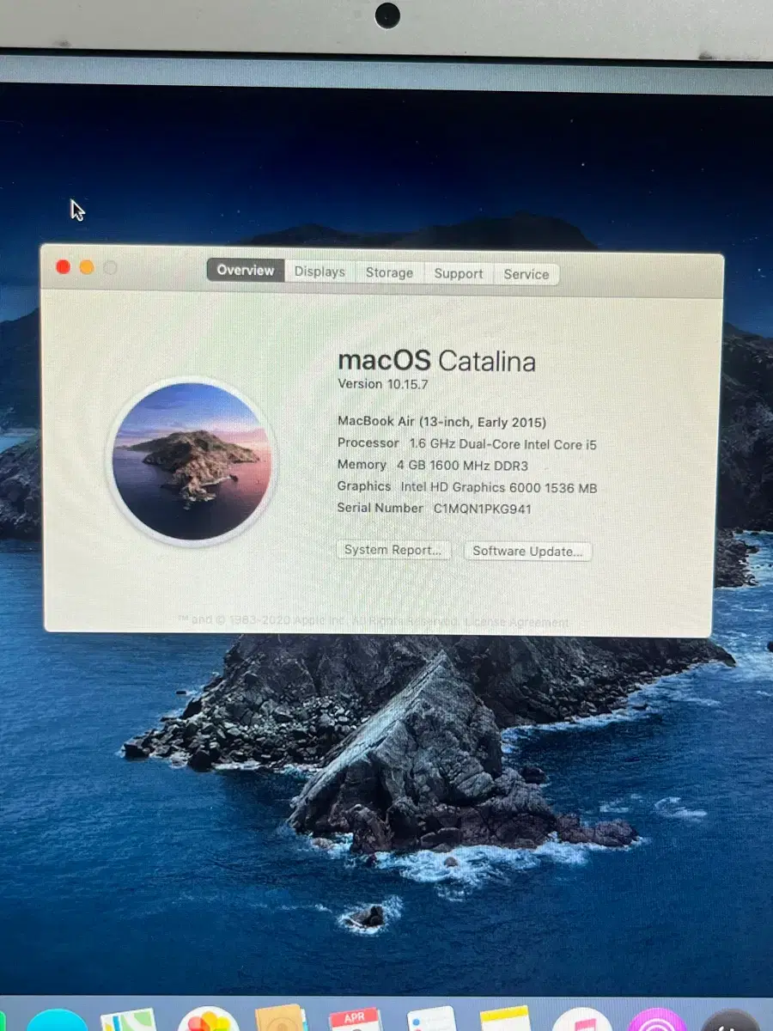Open the Music app in the Dock
The width and height of the screenshot is (773, 1031).
coord(581,1020)
